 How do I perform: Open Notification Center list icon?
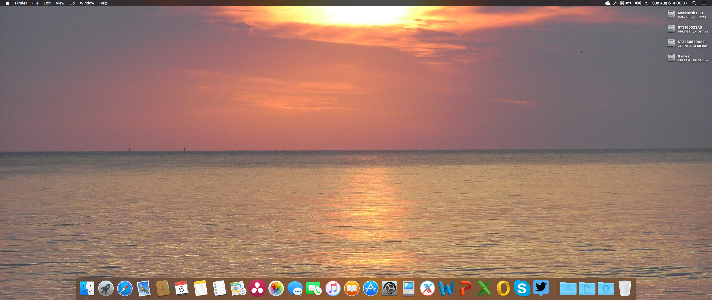[703, 3]
